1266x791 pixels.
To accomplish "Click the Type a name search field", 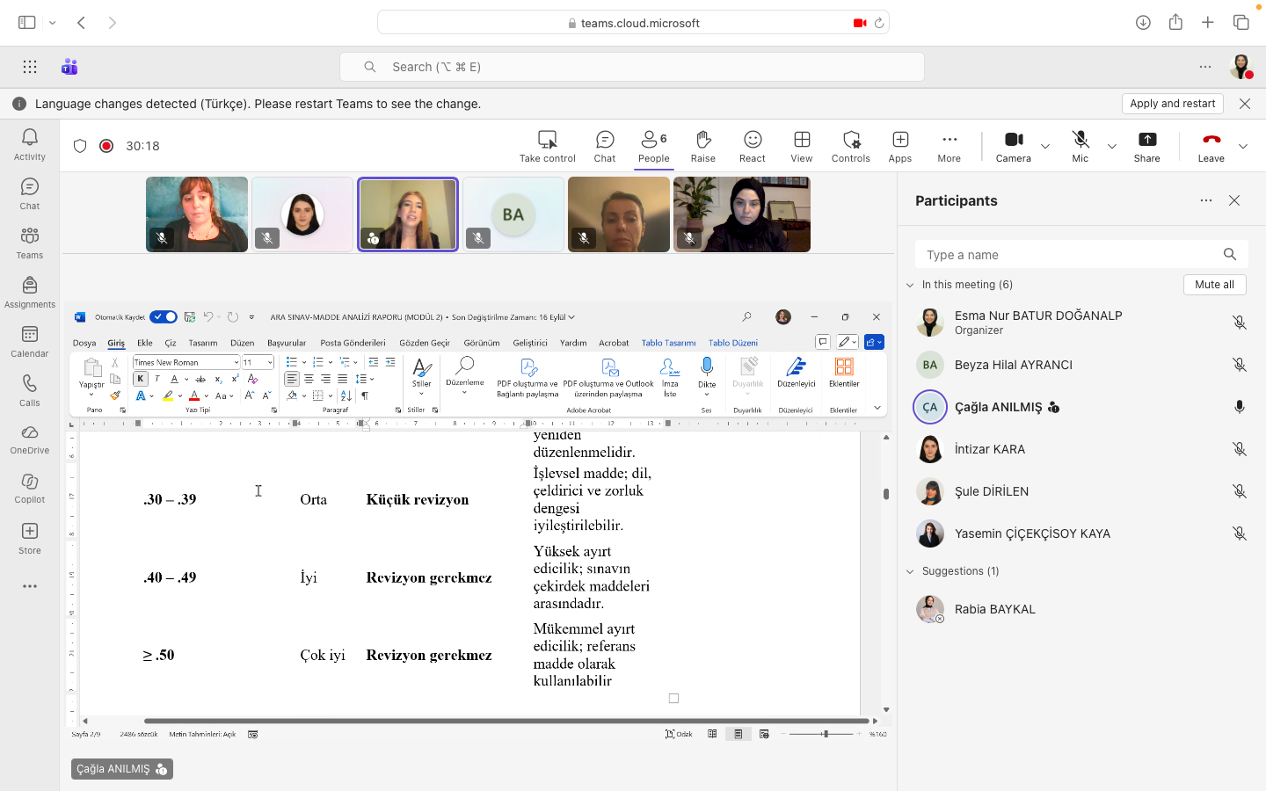I will 1081,255.
